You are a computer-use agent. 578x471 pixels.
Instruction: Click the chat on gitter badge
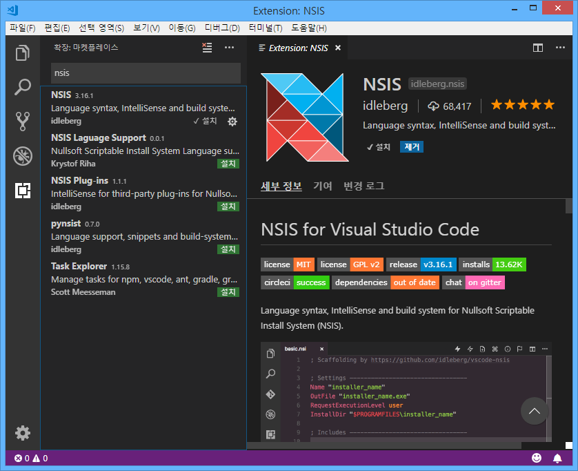(473, 282)
